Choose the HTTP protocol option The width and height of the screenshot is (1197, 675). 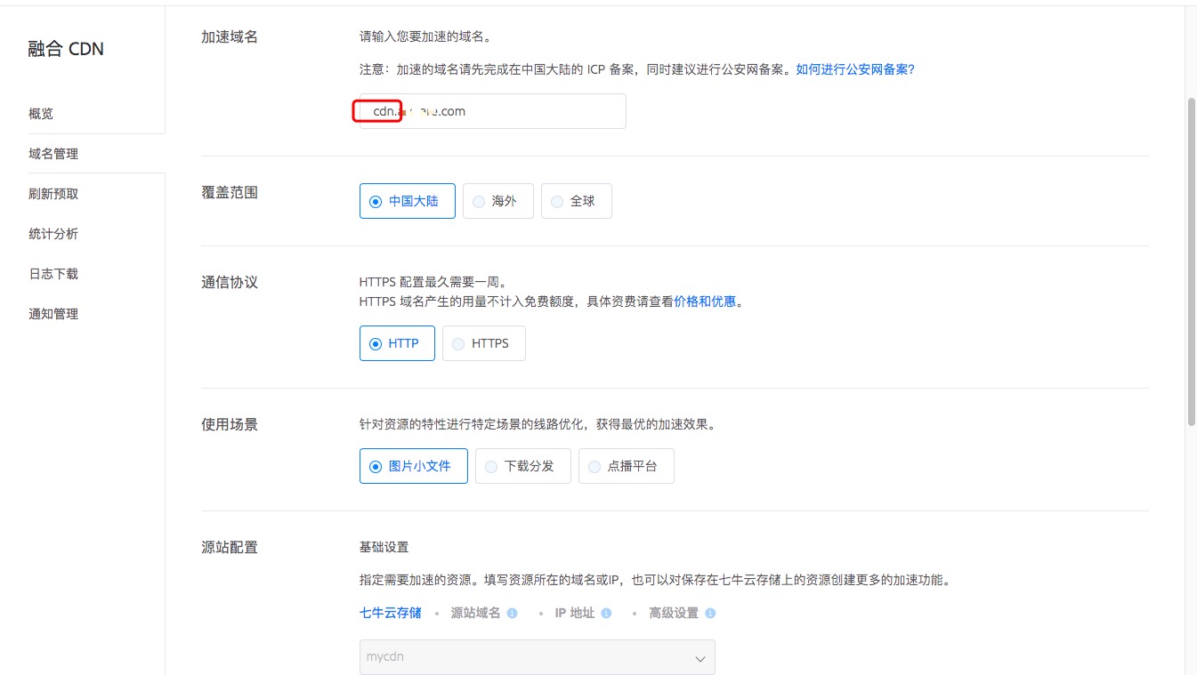pyautogui.click(x=397, y=343)
